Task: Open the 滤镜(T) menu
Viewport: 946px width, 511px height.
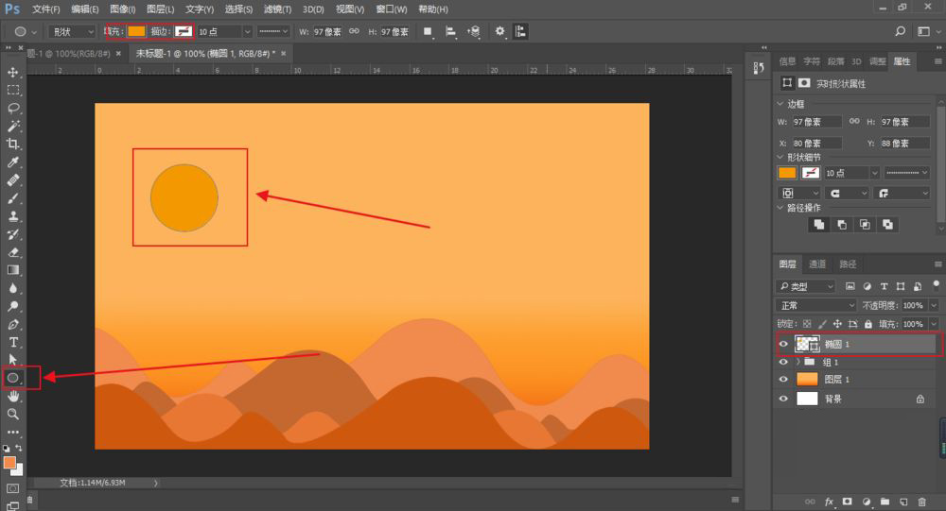Action: (x=278, y=9)
